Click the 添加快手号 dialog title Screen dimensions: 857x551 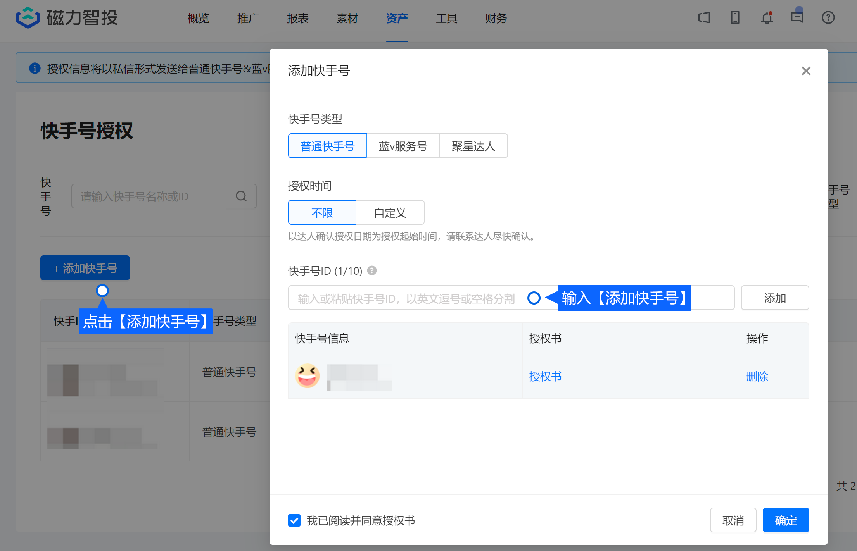(x=319, y=71)
